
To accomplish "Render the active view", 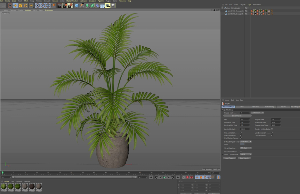I will click(59, 6).
